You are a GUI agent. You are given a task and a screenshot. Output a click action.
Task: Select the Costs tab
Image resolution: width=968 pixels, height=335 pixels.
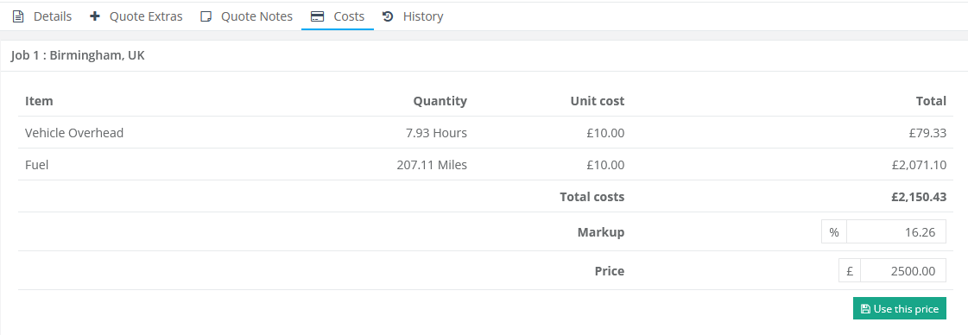(338, 16)
